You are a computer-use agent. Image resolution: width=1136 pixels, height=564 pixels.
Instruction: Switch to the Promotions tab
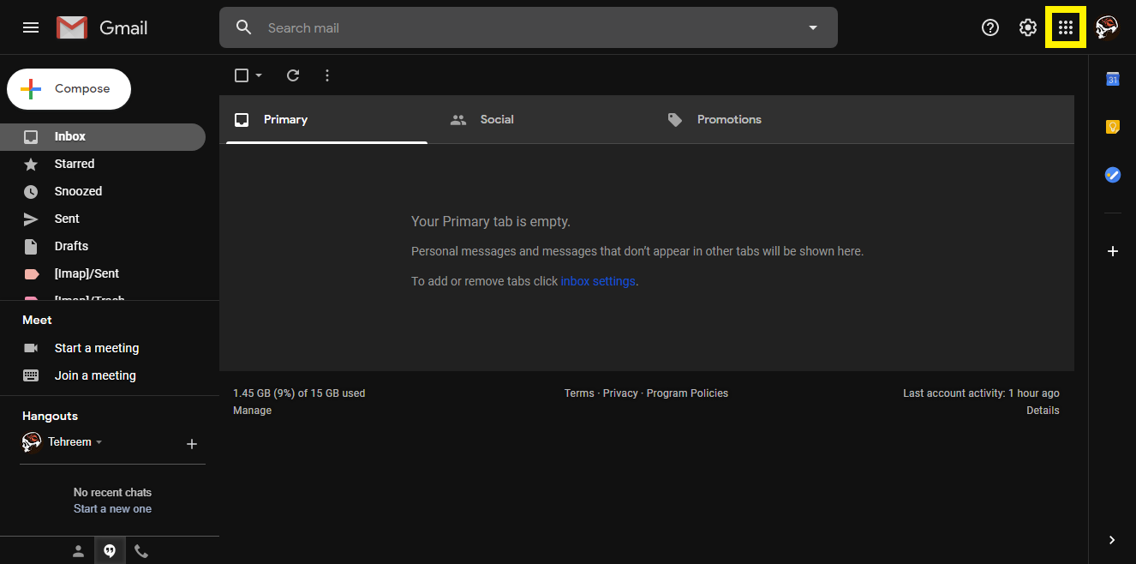[x=759, y=119]
